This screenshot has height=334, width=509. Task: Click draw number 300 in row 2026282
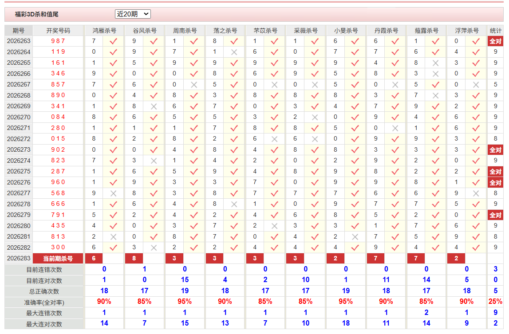58,248
